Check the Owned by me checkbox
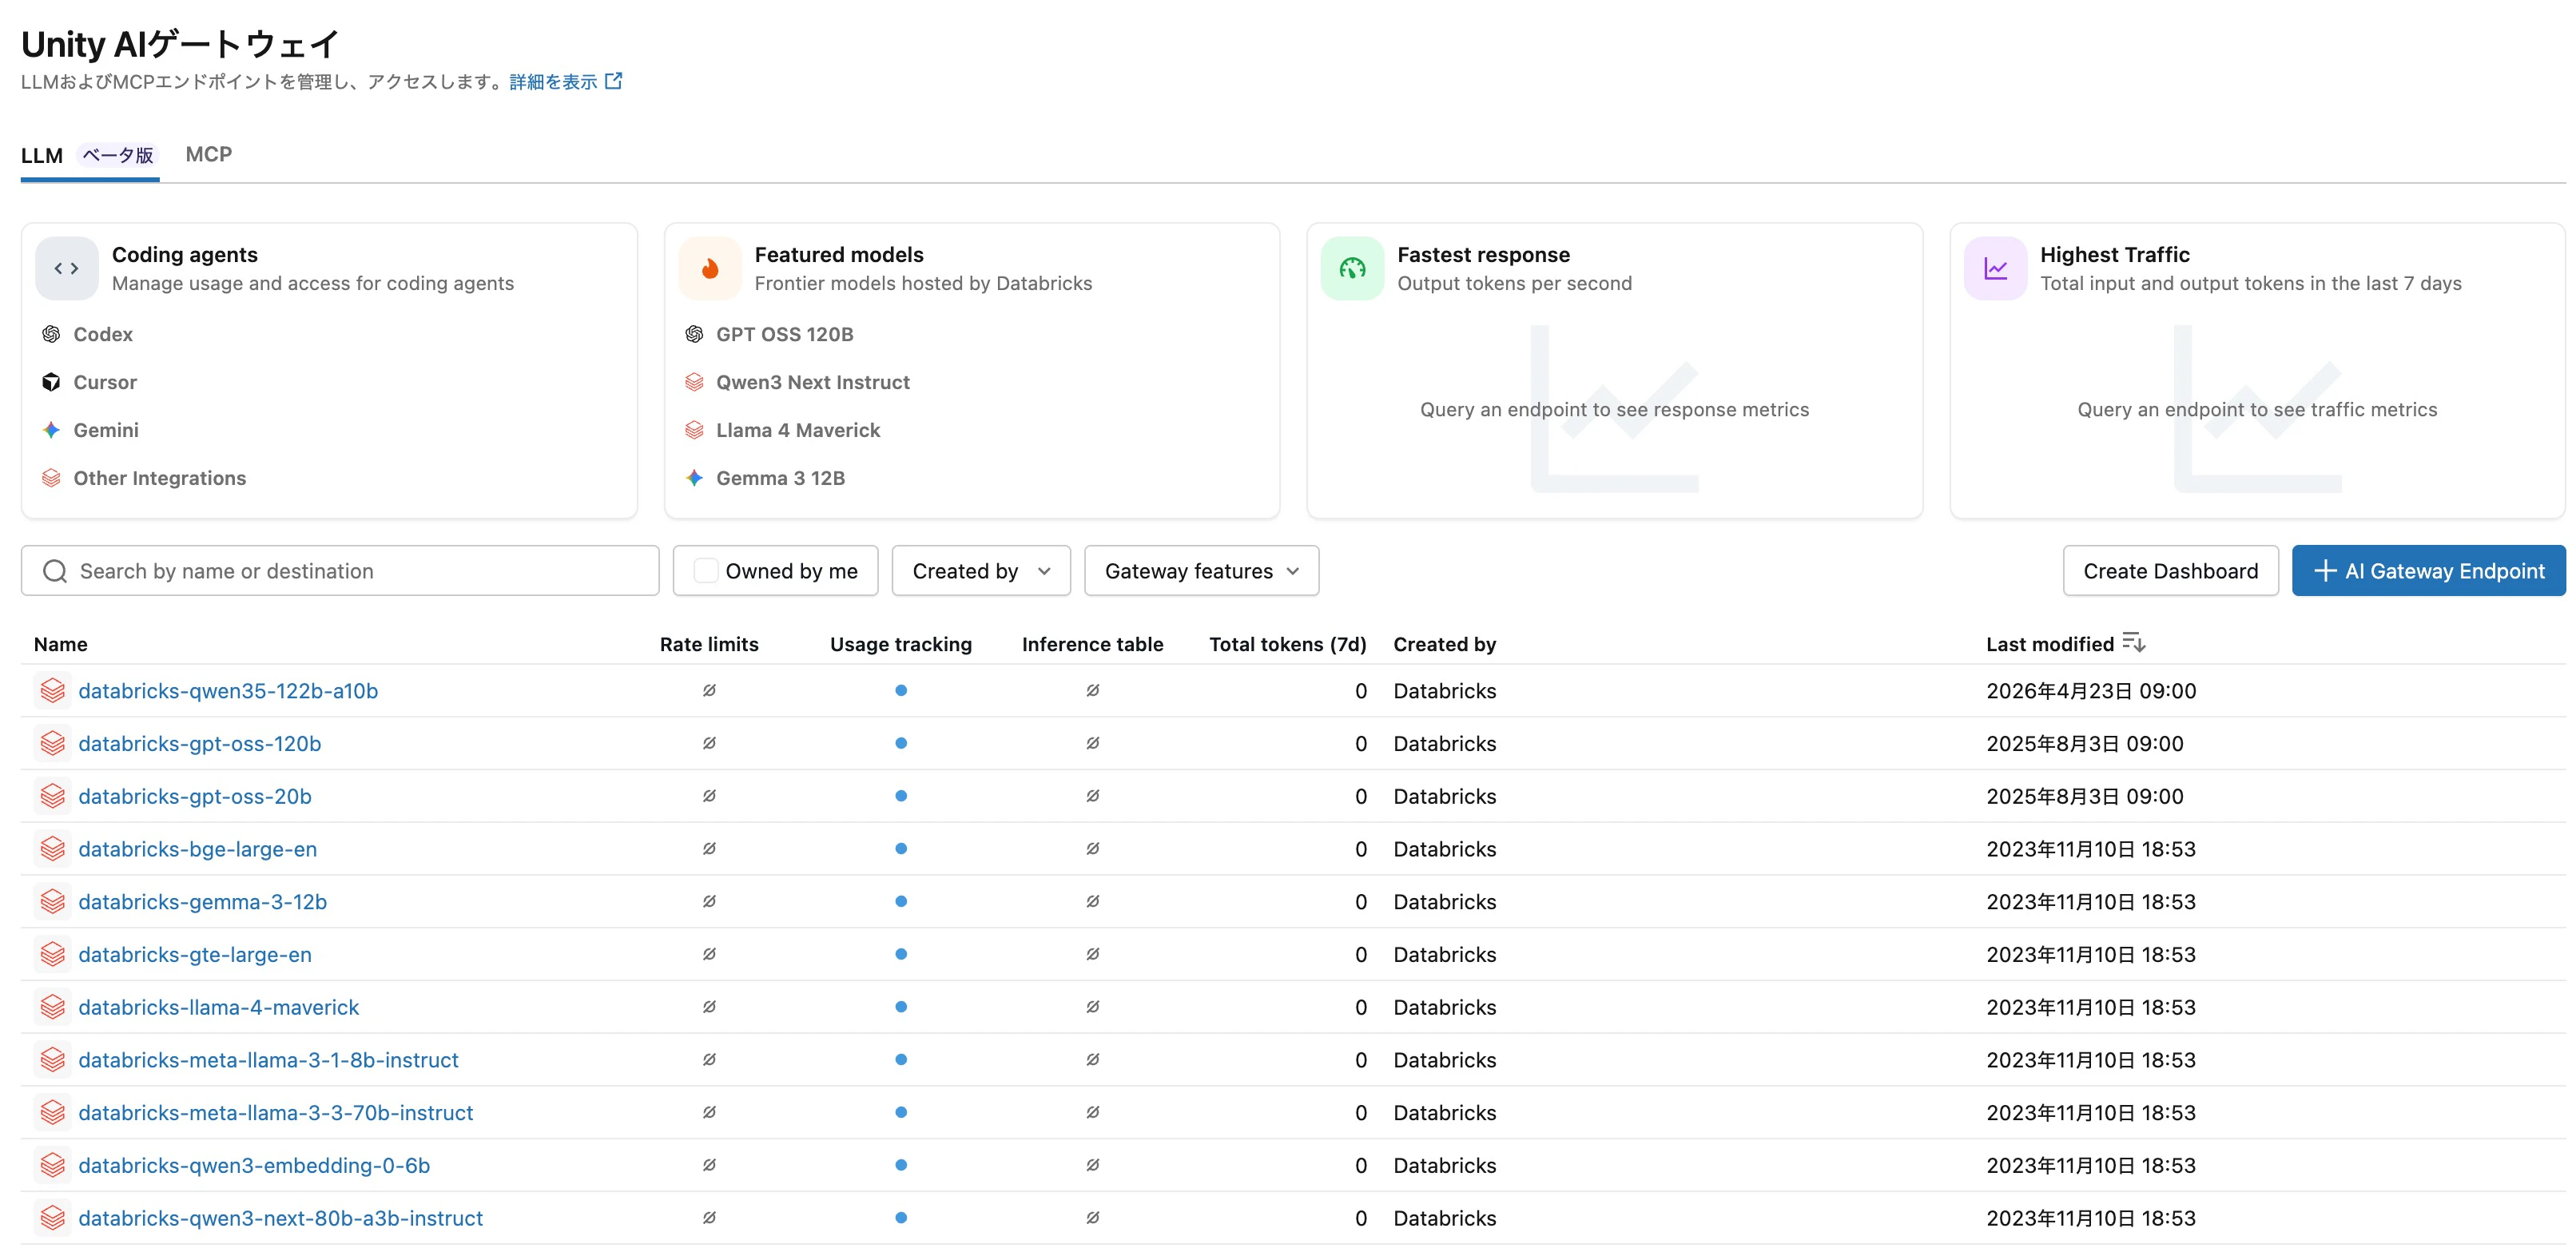2576x1256 pixels. pyautogui.click(x=705, y=571)
